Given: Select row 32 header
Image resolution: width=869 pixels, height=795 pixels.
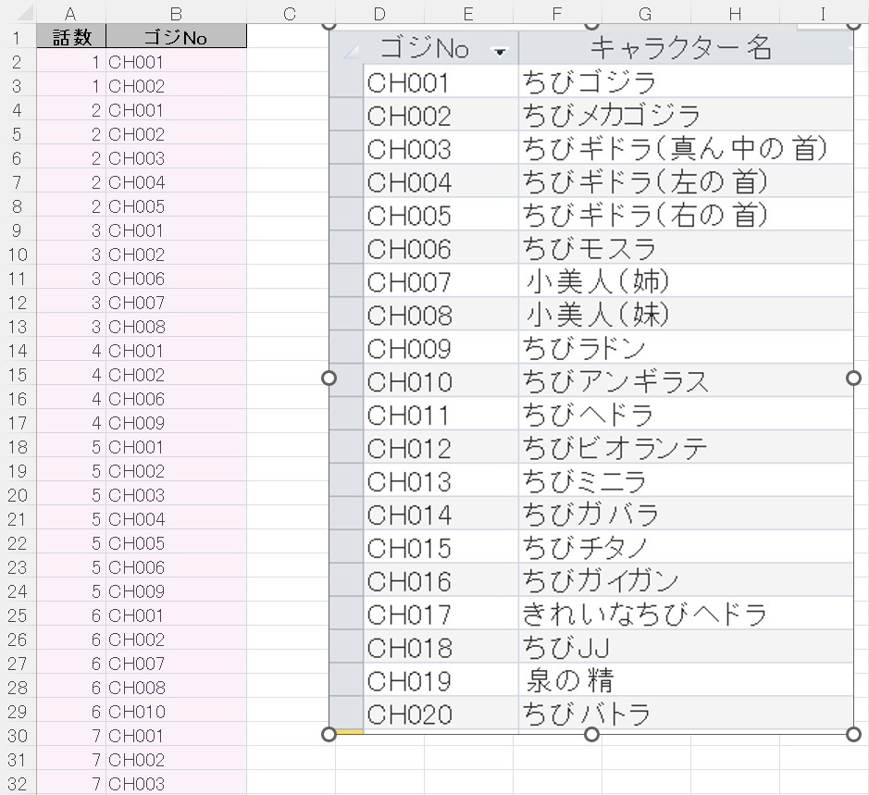Looking at the screenshot, I should pyautogui.click(x=18, y=783).
